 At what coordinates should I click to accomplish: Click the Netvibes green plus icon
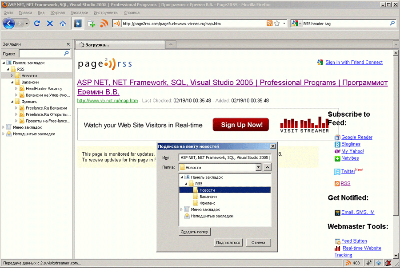(337, 158)
